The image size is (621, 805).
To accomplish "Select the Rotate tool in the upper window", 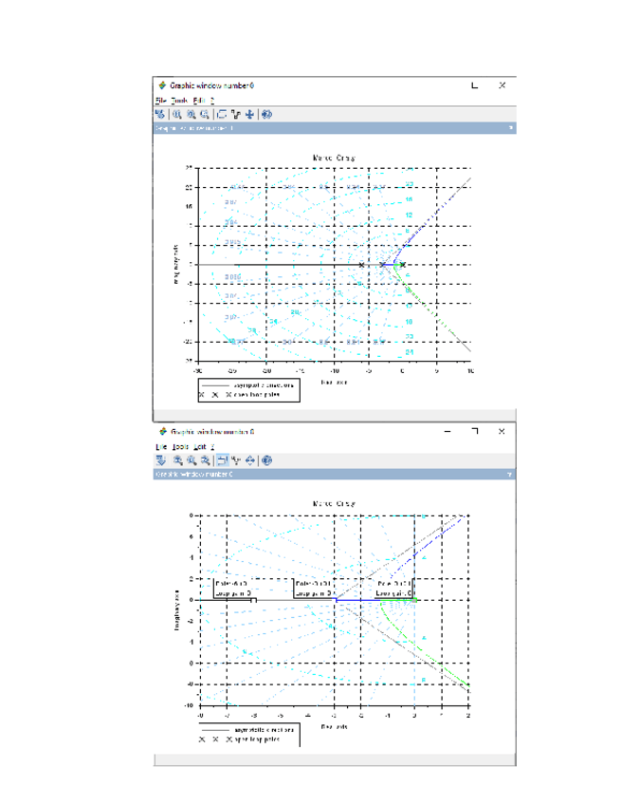I will point(160,114).
